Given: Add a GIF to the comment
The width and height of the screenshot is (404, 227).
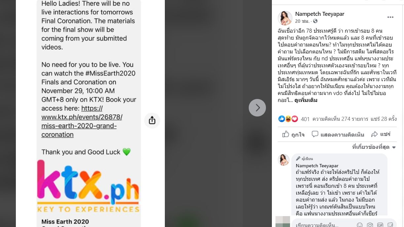Looking at the screenshot, I should (380, 225).
